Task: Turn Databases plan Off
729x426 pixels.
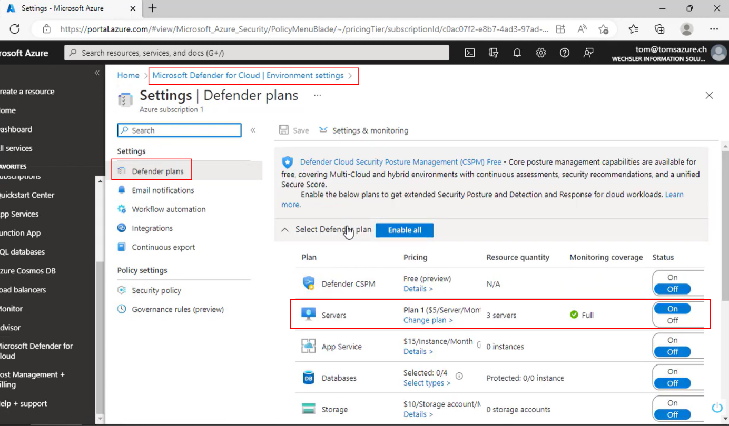Action: pyautogui.click(x=673, y=383)
